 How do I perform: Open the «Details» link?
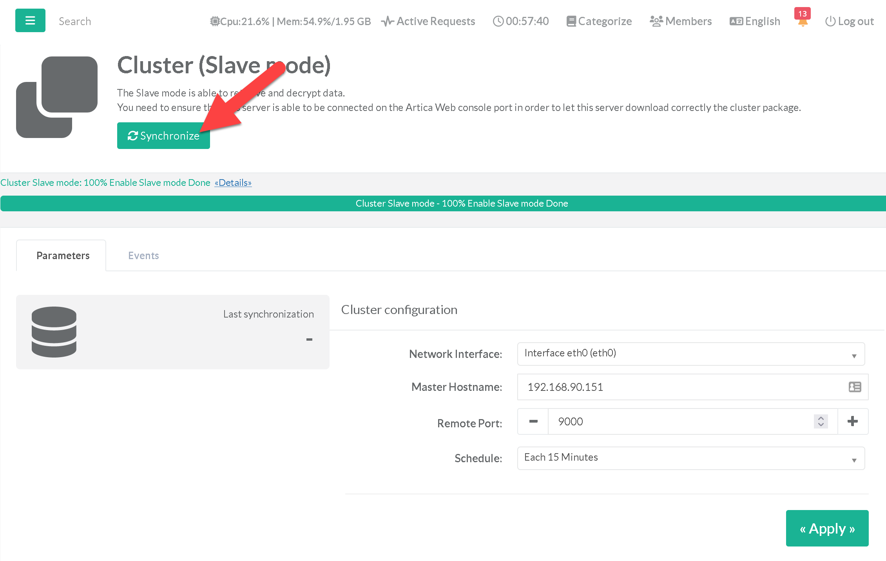[x=233, y=183]
